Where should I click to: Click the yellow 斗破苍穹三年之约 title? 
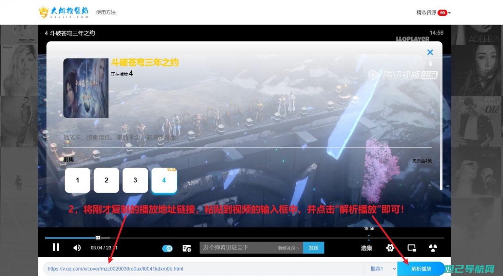[x=145, y=62]
